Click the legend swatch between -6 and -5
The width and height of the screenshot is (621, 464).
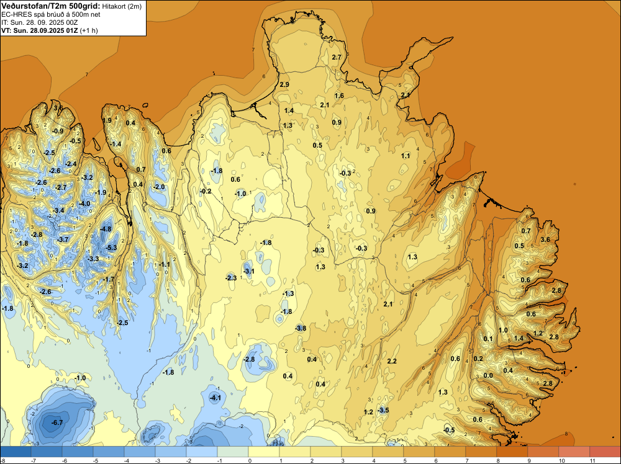pos(78,452)
